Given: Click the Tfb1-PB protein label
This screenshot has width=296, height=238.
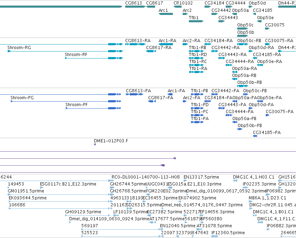Looking at the screenshot, I should [199, 91].
